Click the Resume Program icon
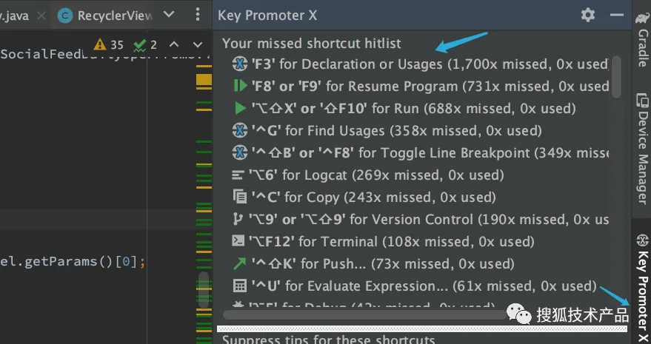 pos(239,87)
